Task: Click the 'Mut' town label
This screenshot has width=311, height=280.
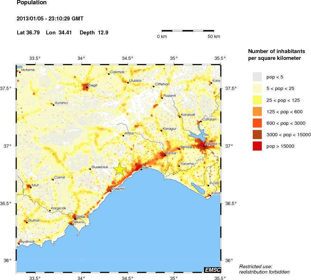Action: pyautogui.click(x=35, y=185)
